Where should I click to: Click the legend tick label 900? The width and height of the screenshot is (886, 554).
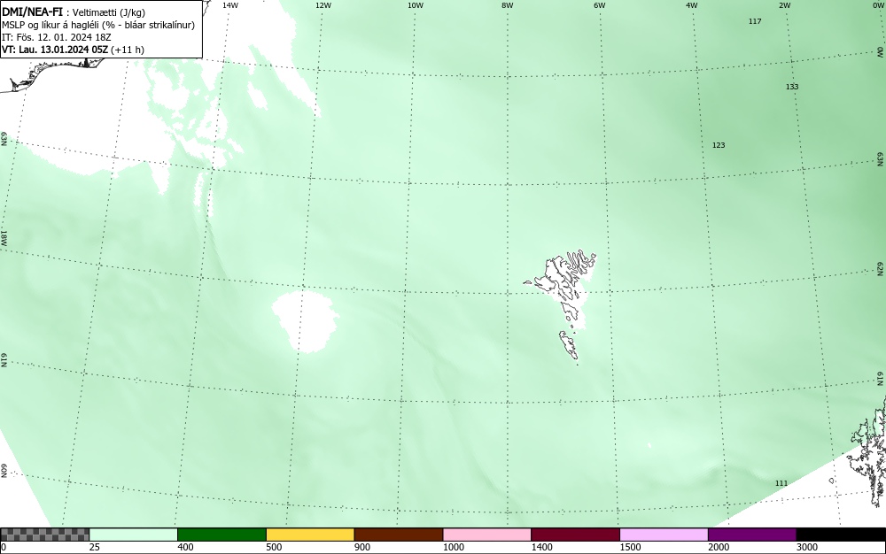click(362, 547)
